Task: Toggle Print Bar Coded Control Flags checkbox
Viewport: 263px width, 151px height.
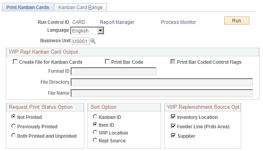Action: point(173,61)
